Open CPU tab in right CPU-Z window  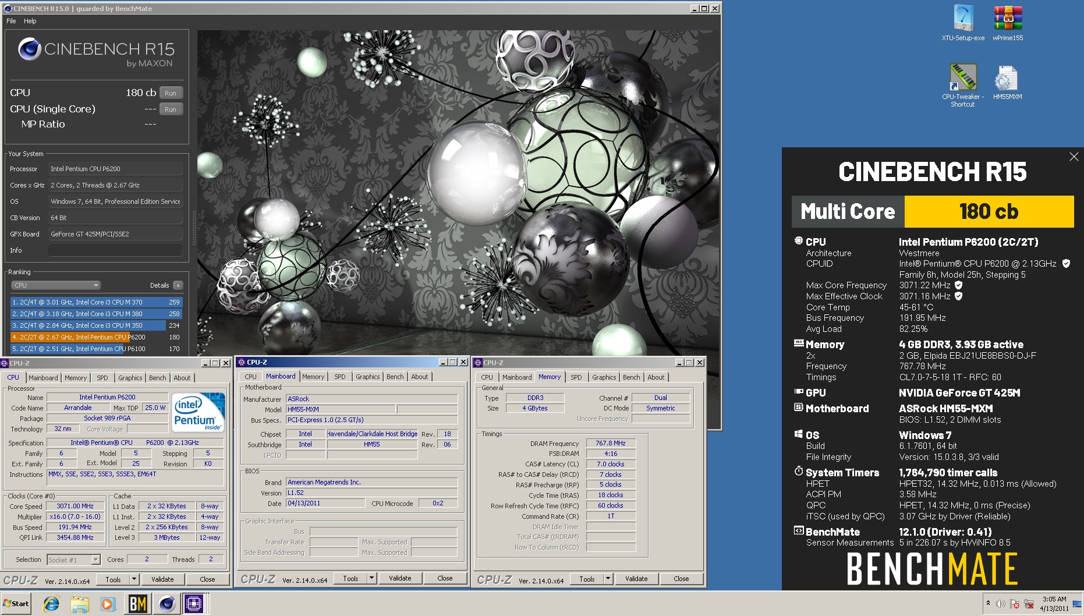(487, 377)
